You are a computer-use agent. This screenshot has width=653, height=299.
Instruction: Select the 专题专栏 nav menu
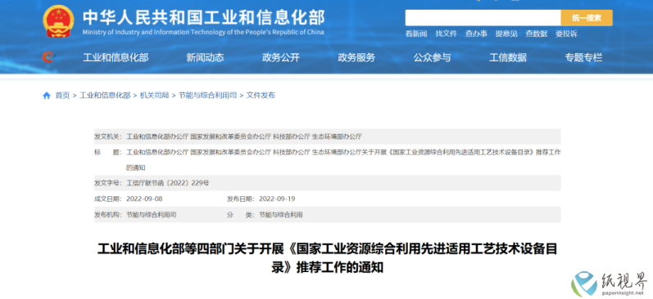point(583,58)
